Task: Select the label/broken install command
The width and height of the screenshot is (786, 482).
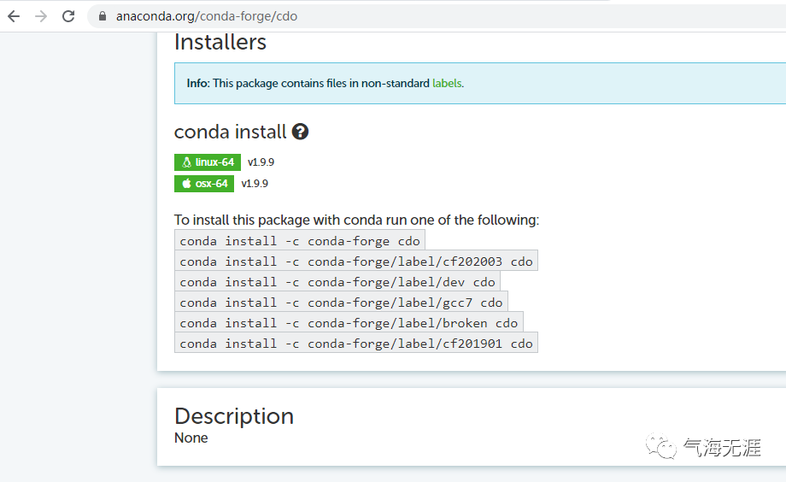Action: tap(349, 323)
